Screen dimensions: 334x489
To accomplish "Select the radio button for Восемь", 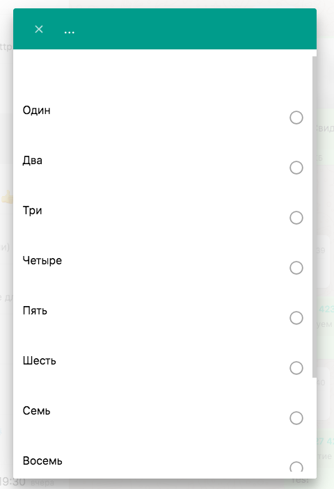I will [296, 467].
